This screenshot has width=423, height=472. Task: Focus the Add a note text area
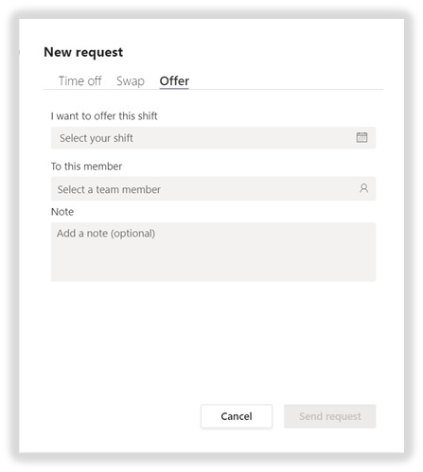point(213,252)
